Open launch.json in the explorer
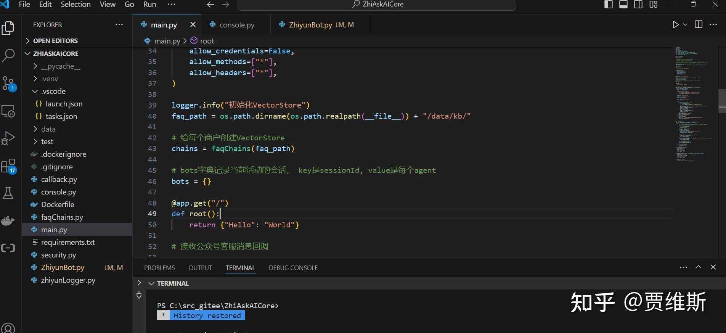The width and height of the screenshot is (726, 333). point(77,104)
